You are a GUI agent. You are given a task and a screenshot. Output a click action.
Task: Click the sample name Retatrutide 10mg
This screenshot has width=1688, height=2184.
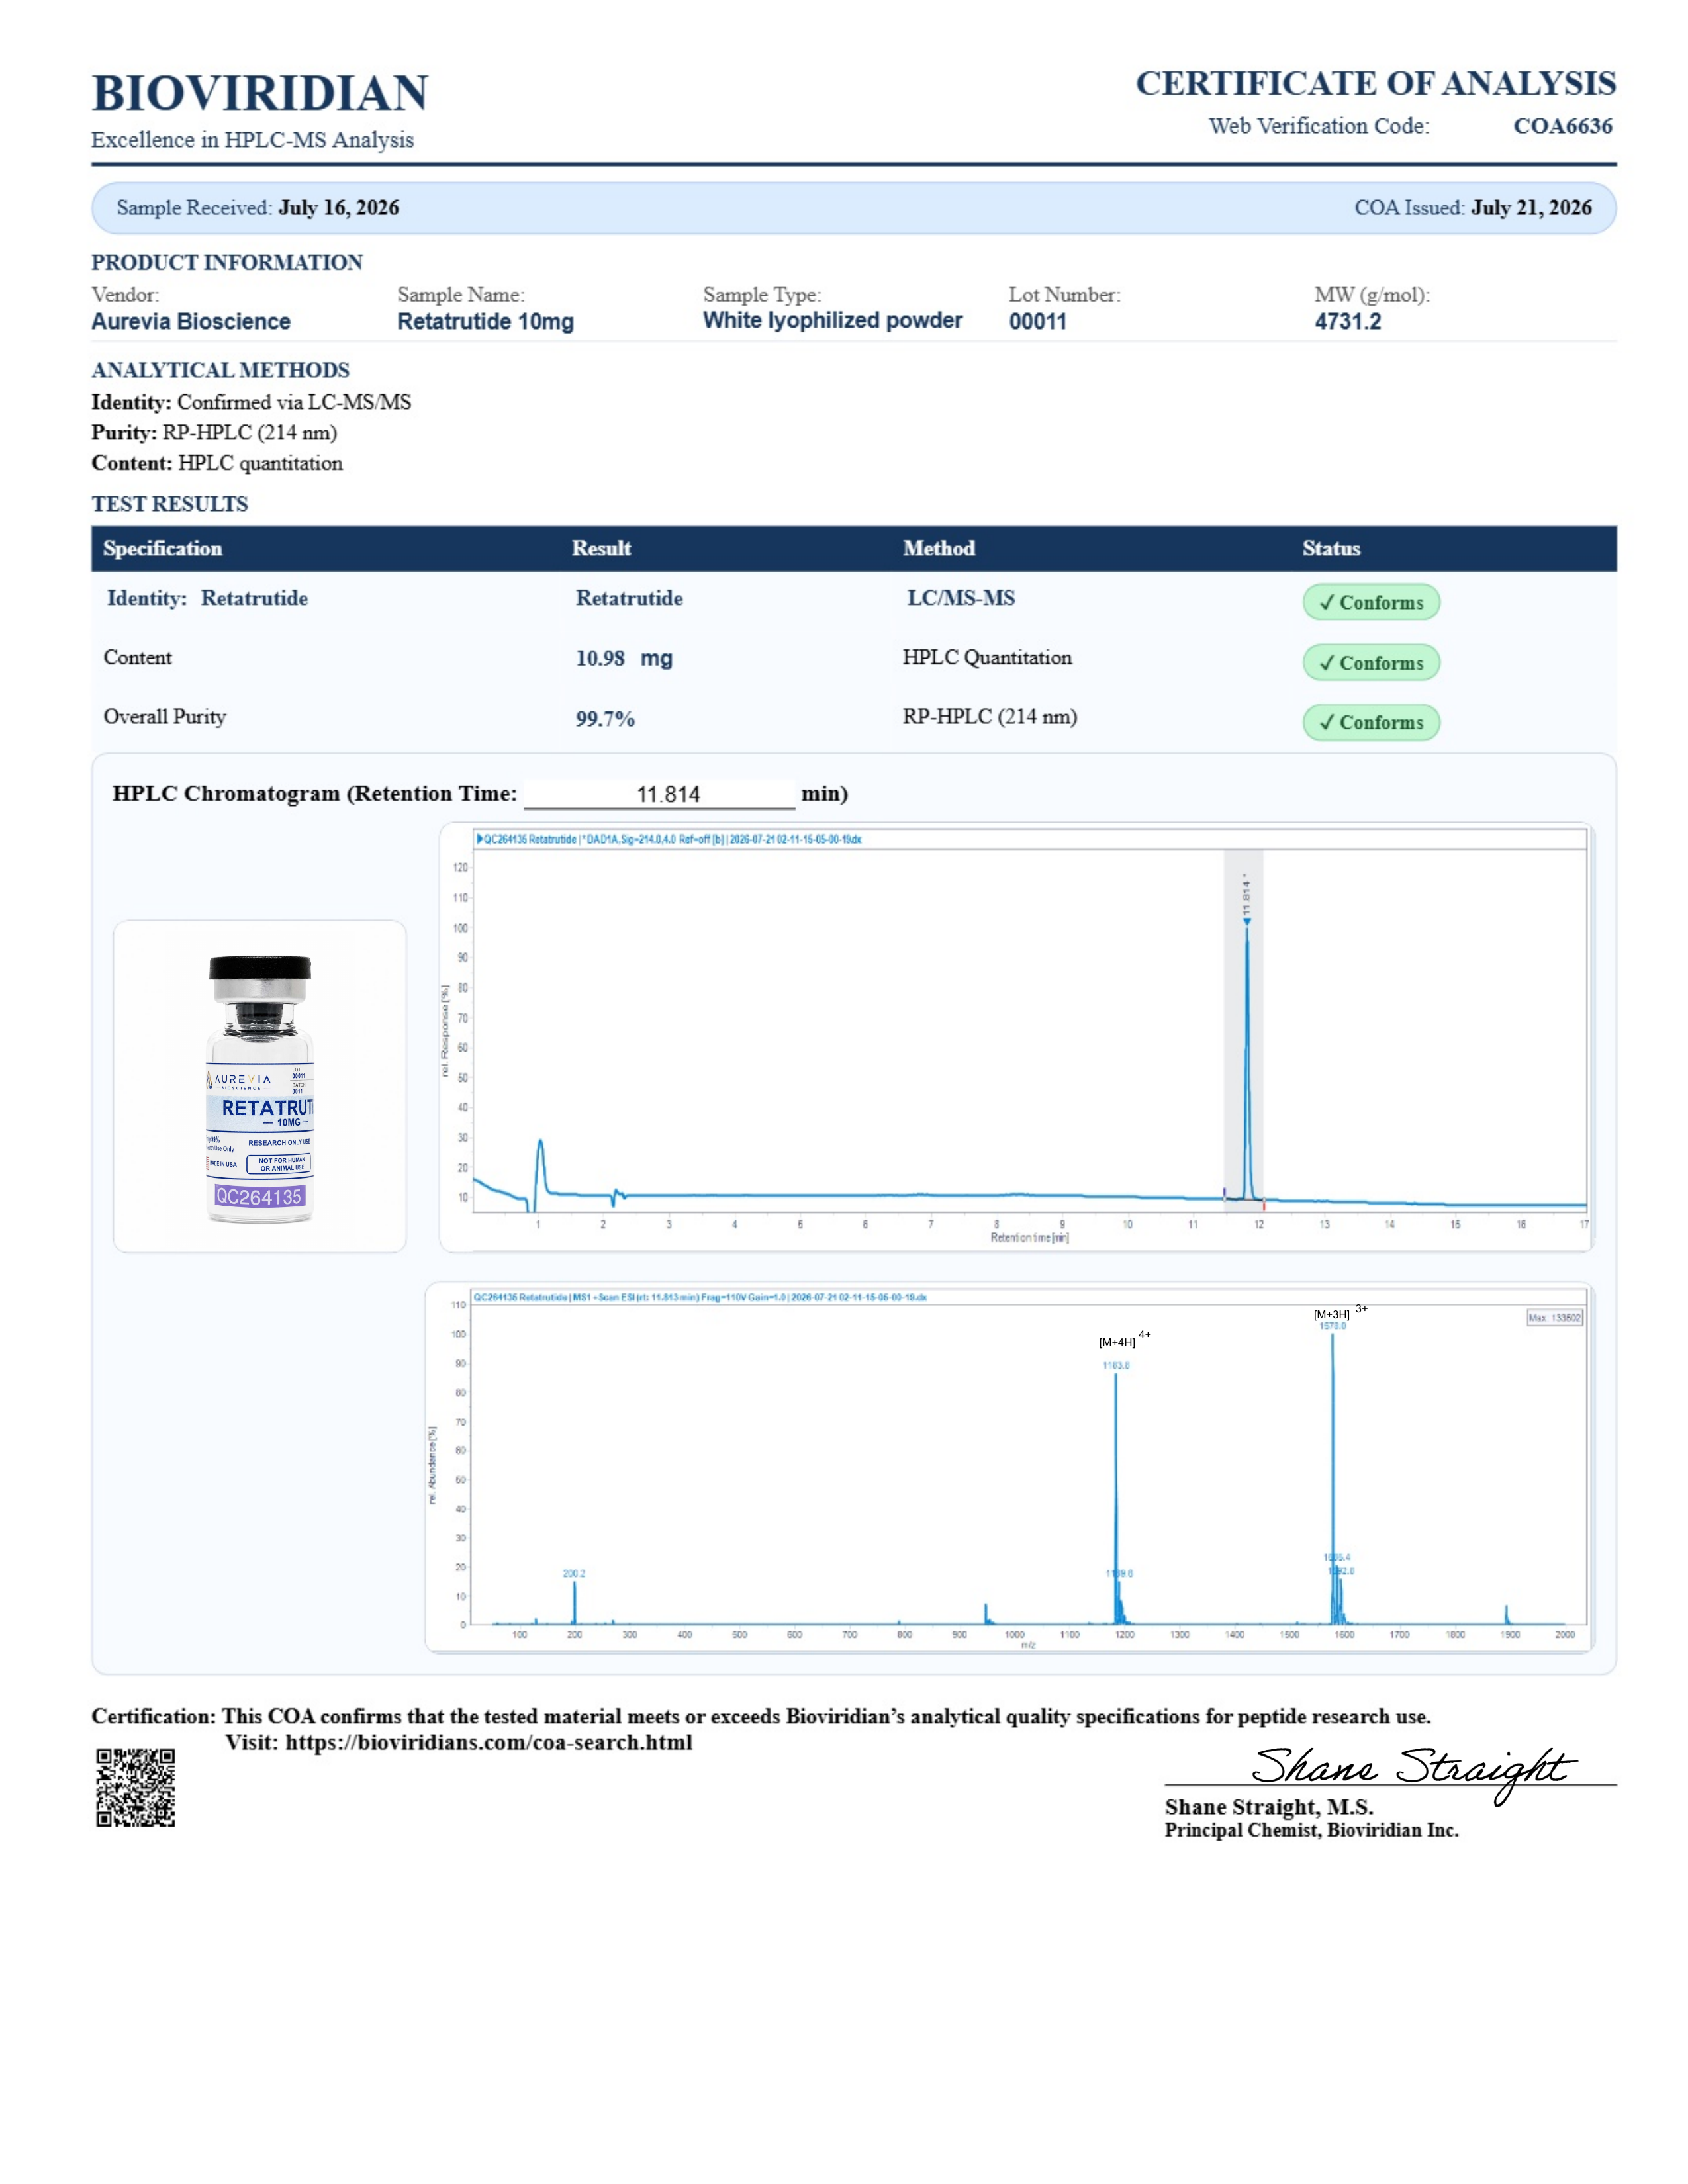(485, 321)
